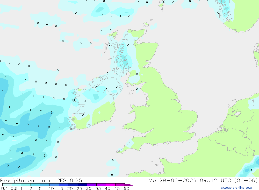Click the 'GFS 0.25' model label
Screen dimensions: 259x190
pyautogui.click(x=69, y=180)
